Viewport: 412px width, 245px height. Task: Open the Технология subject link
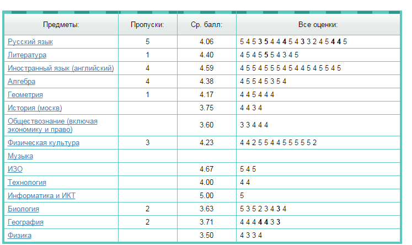[x=27, y=183]
